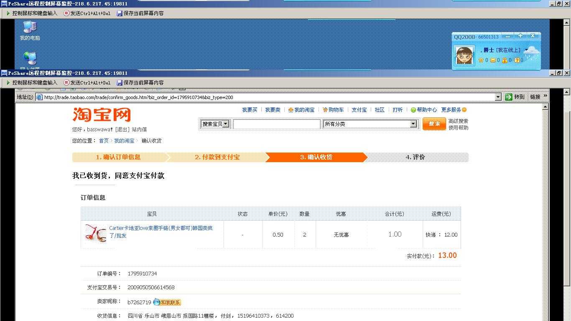Image resolution: width=571 pixels, height=321 pixels.
Task: Save current screen content in inner PcShare toolbar
Action: (140, 83)
